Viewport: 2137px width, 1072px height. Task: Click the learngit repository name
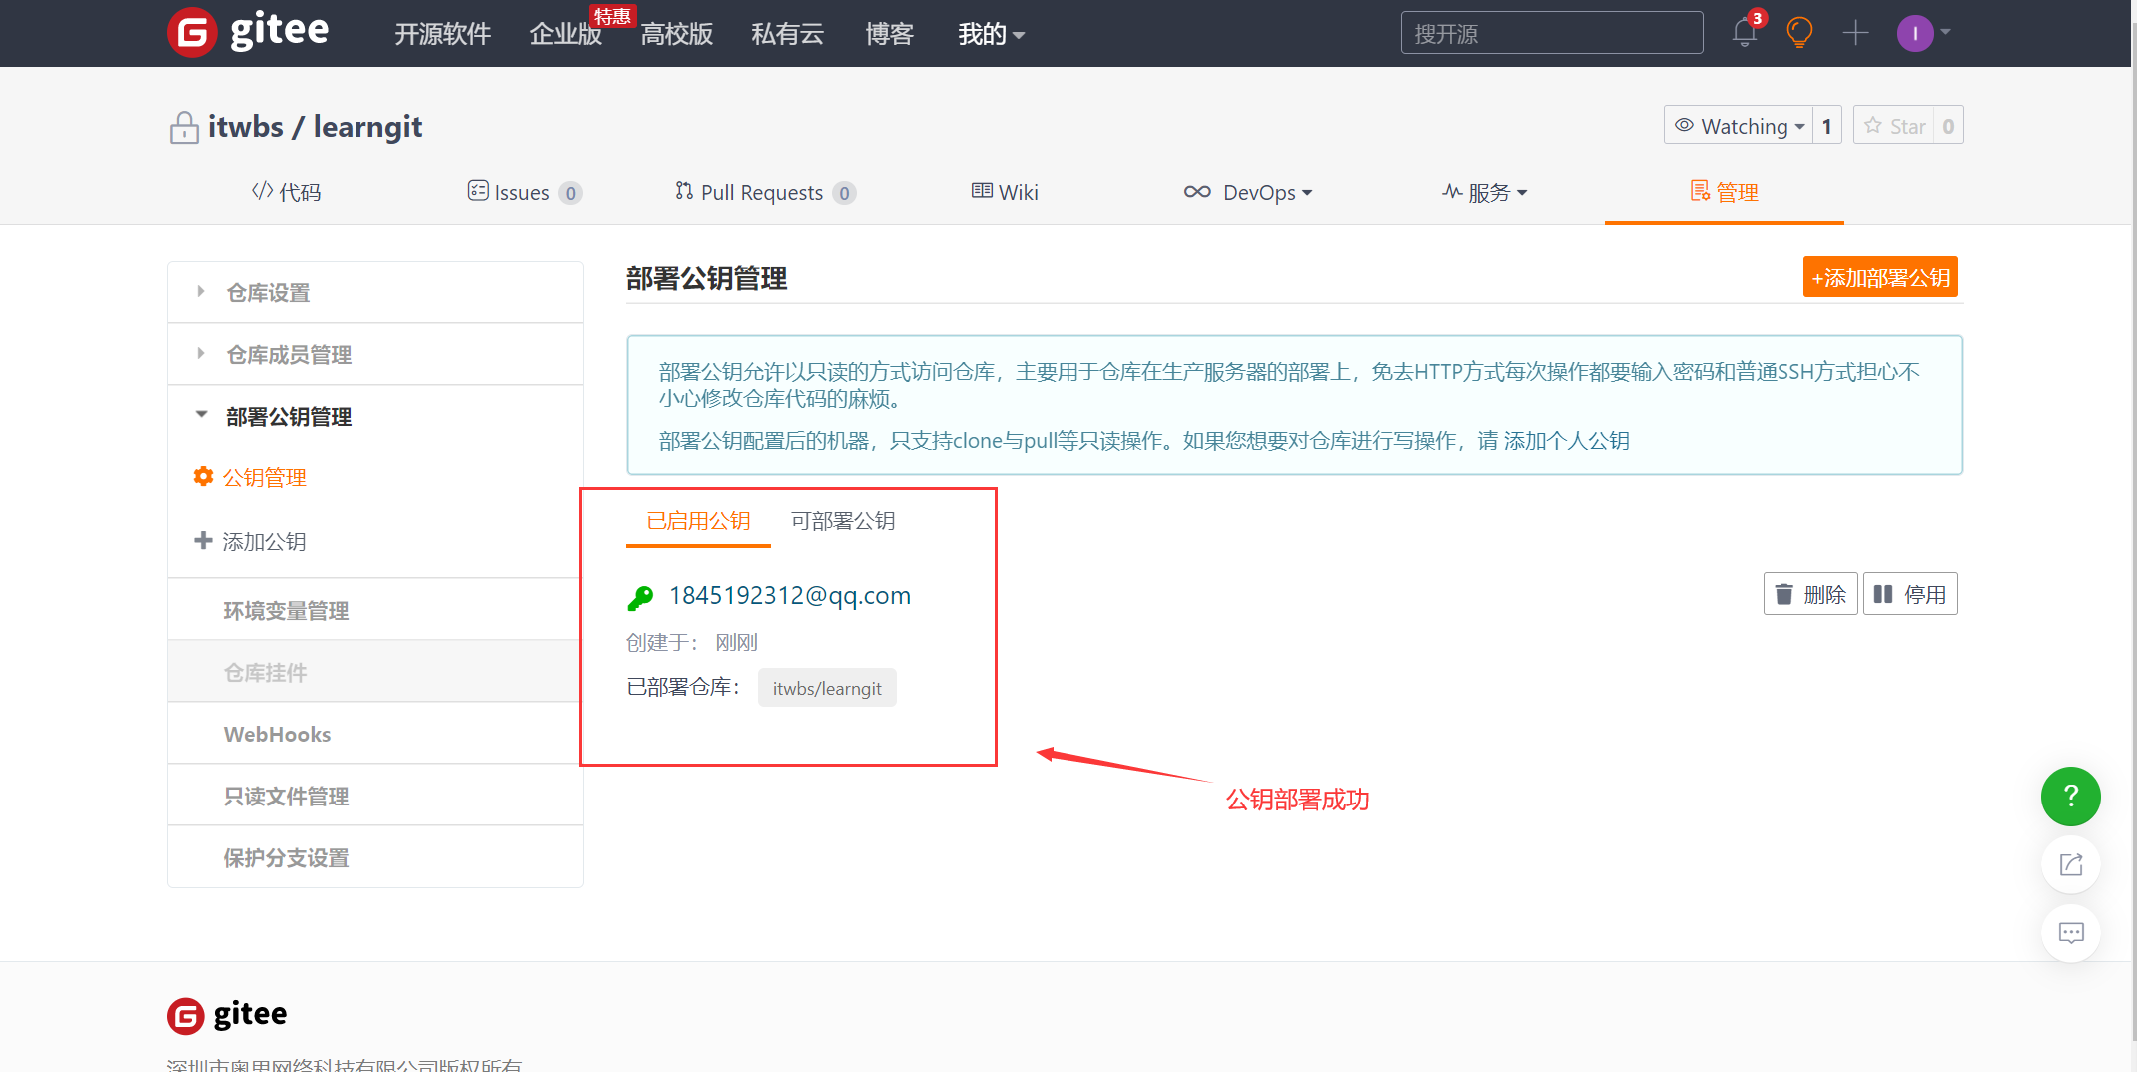367,127
